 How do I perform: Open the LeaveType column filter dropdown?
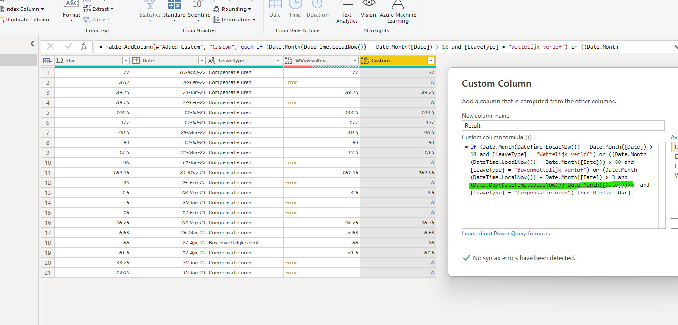(278, 61)
